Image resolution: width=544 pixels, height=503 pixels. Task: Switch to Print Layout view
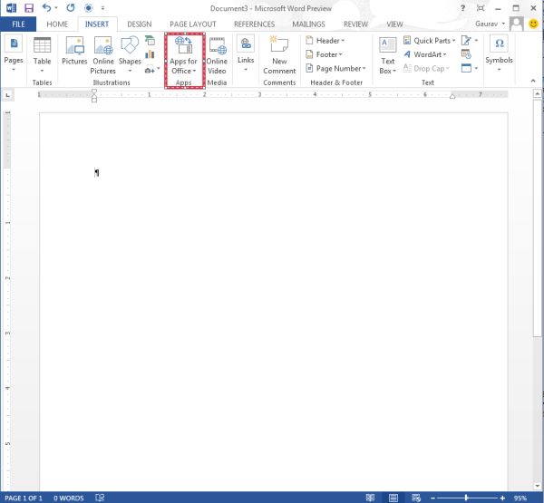point(393,498)
